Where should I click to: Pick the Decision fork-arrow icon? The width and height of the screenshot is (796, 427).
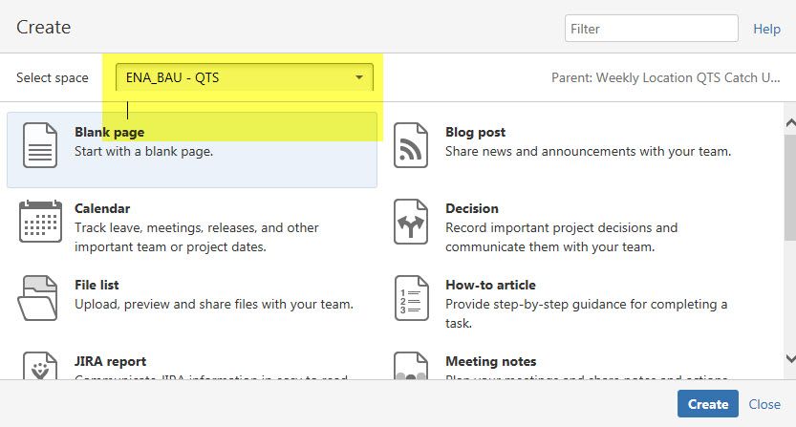[411, 222]
